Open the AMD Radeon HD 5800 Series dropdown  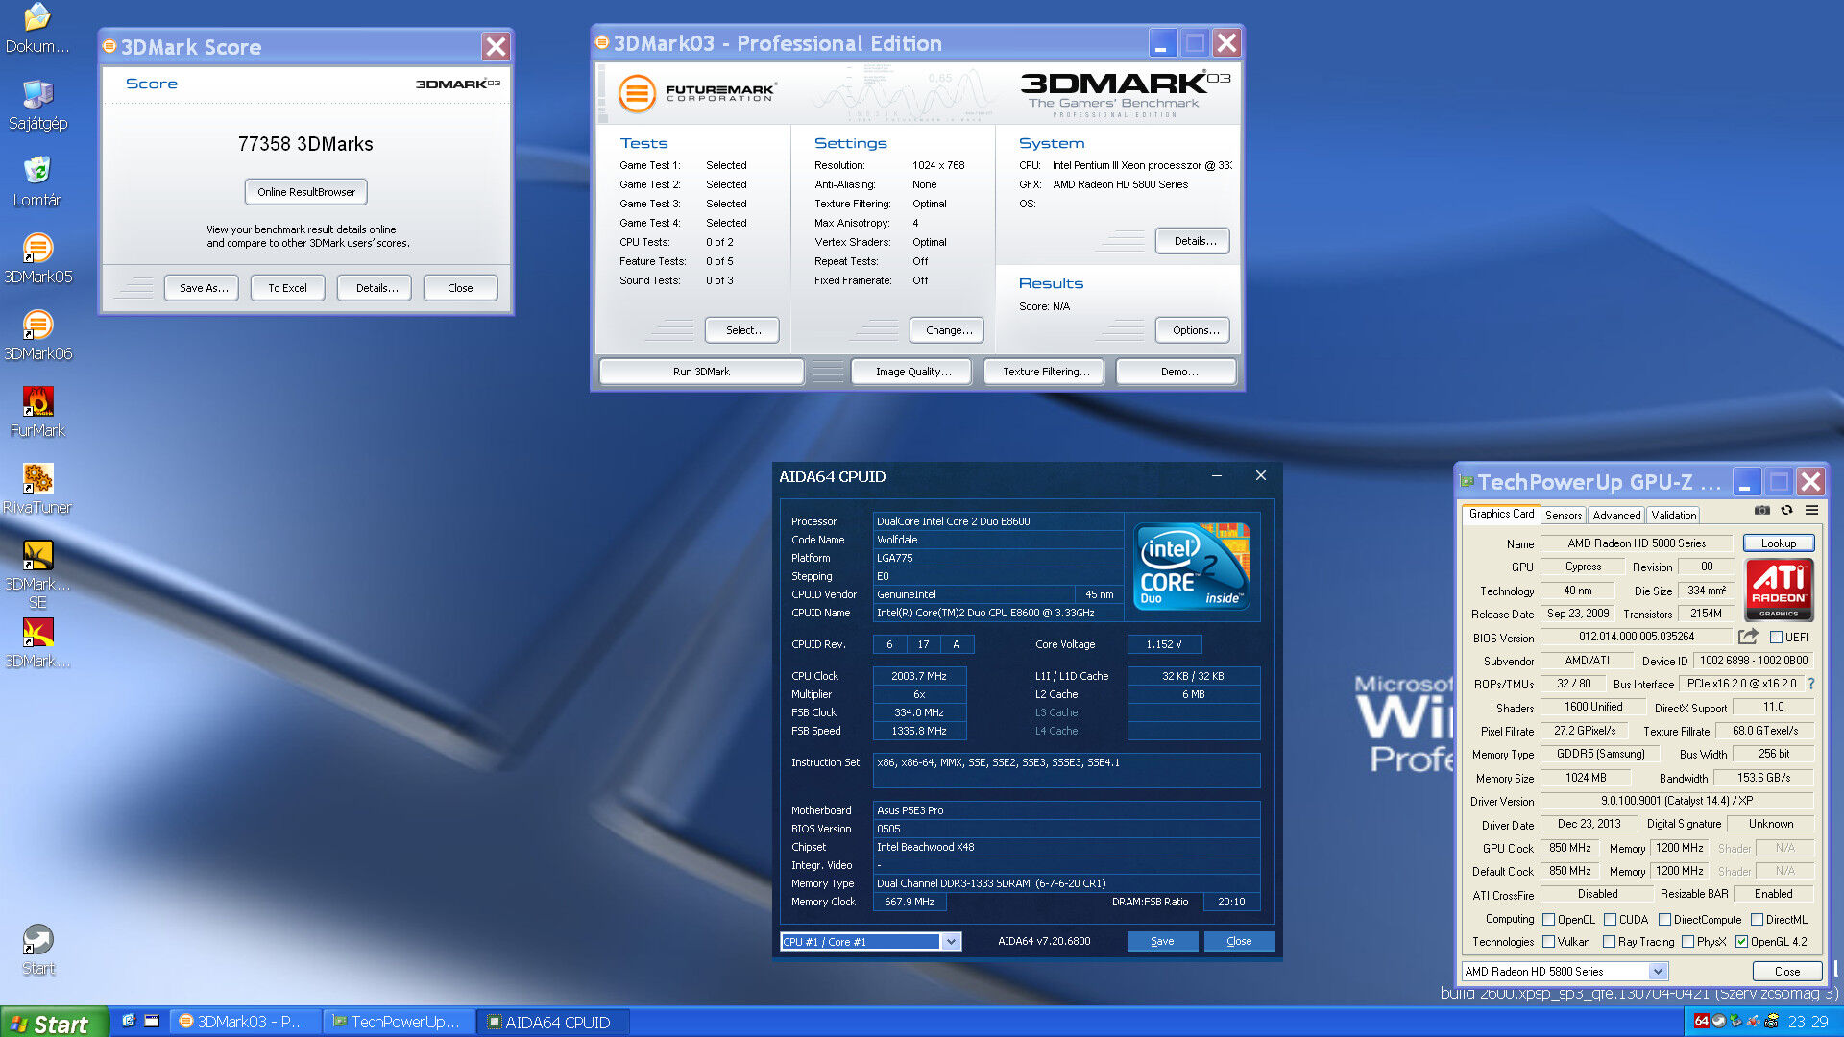point(1564,972)
